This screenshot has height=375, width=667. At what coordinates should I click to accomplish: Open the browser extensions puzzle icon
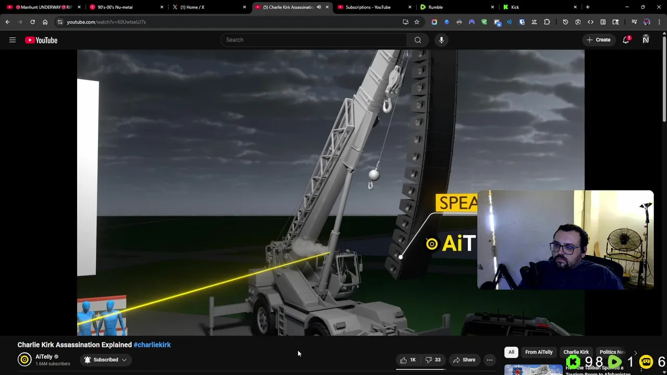click(547, 22)
